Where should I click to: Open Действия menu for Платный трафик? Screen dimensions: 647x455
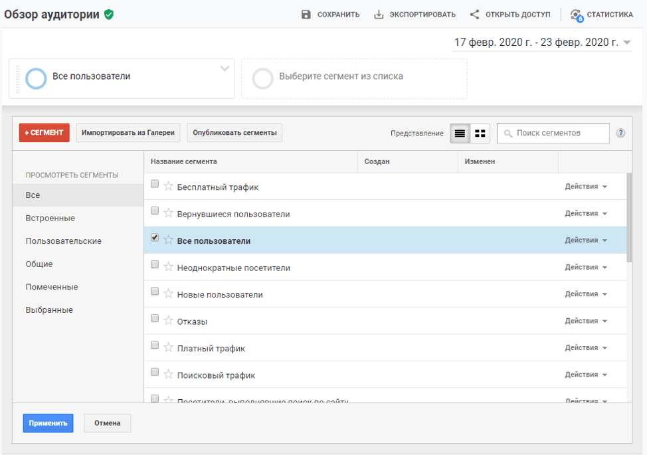585,348
